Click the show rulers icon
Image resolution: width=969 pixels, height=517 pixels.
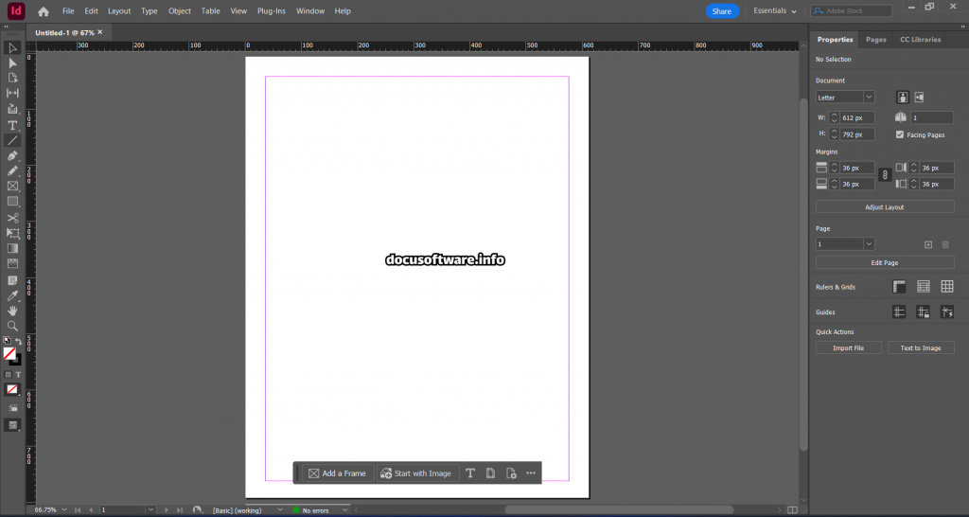(x=899, y=286)
